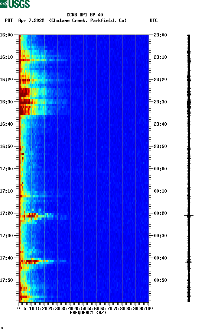Click the 23:50 UTC time label

(x=160, y=146)
